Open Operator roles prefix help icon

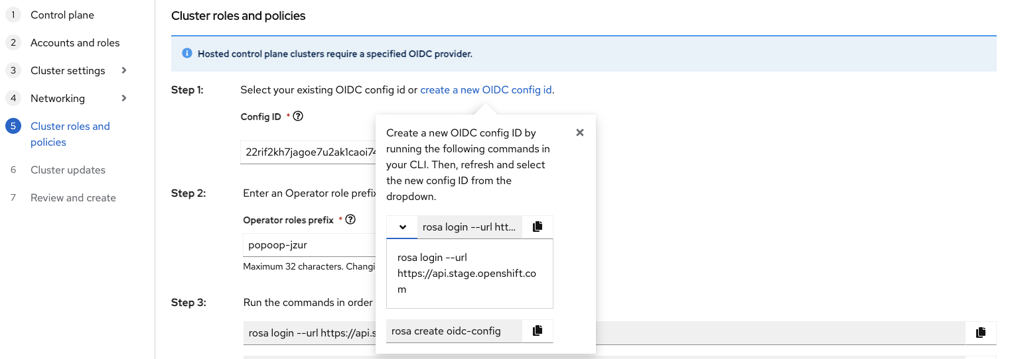tap(351, 219)
